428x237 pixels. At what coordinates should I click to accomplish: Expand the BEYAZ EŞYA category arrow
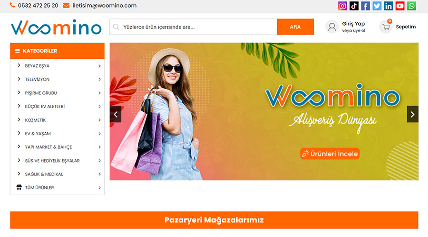[100, 66]
